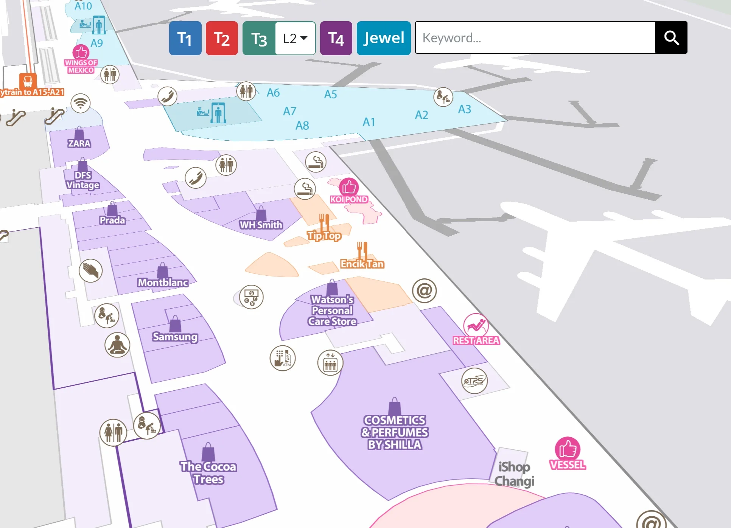
Task: Select Cosmetics & Perfumes by Shilla label
Action: pos(395,432)
